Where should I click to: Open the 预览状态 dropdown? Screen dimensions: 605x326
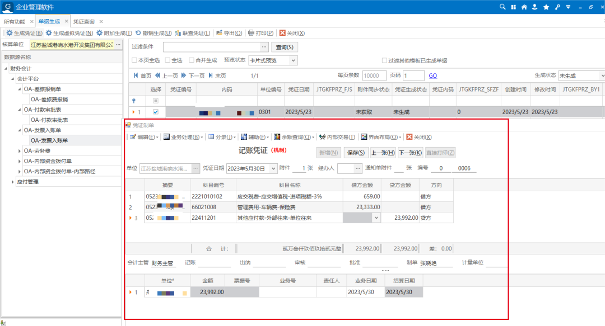tap(293, 60)
